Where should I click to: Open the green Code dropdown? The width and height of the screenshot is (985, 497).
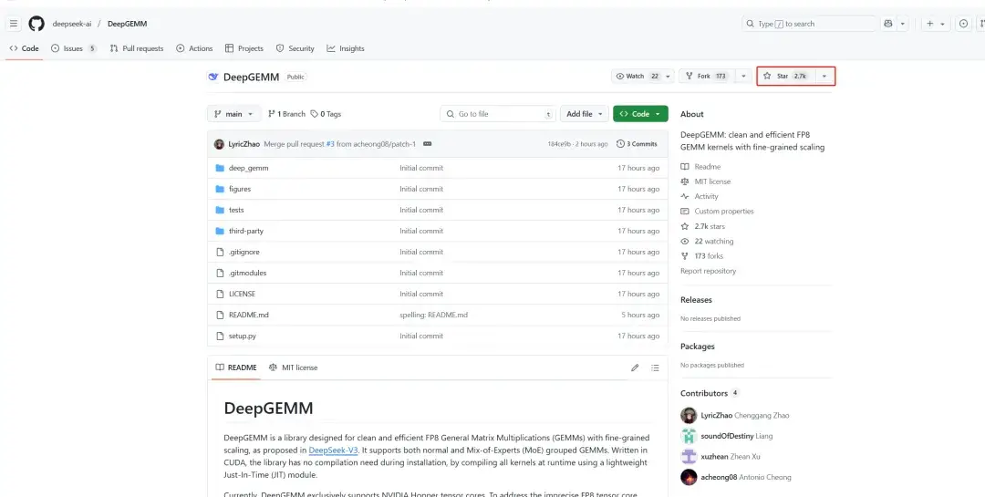[640, 114]
